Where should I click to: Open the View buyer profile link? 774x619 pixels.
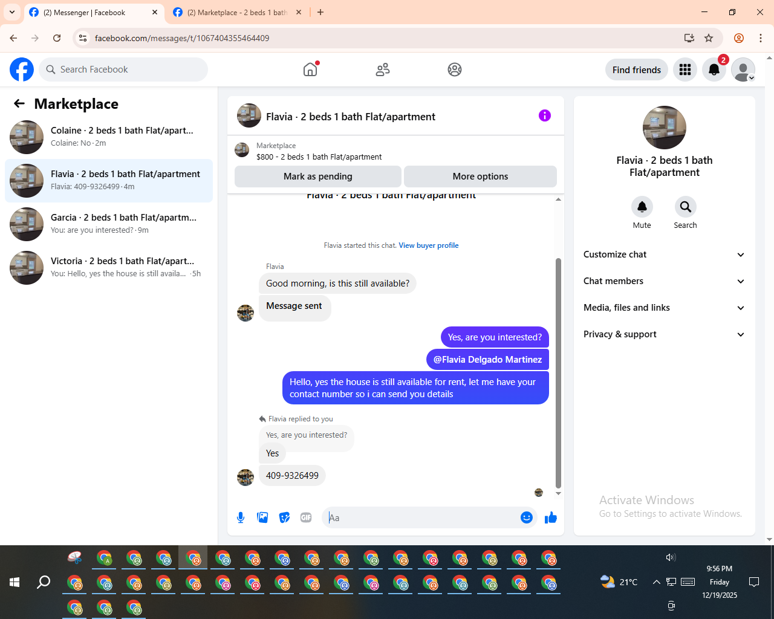coord(429,245)
